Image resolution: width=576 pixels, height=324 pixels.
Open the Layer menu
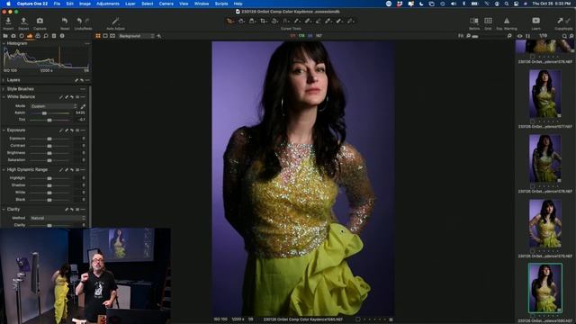[x=130, y=4]
